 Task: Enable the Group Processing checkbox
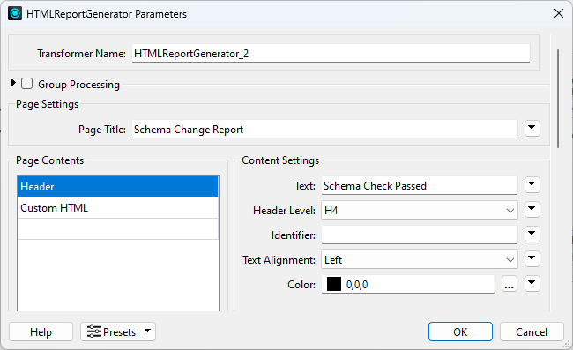26,84
